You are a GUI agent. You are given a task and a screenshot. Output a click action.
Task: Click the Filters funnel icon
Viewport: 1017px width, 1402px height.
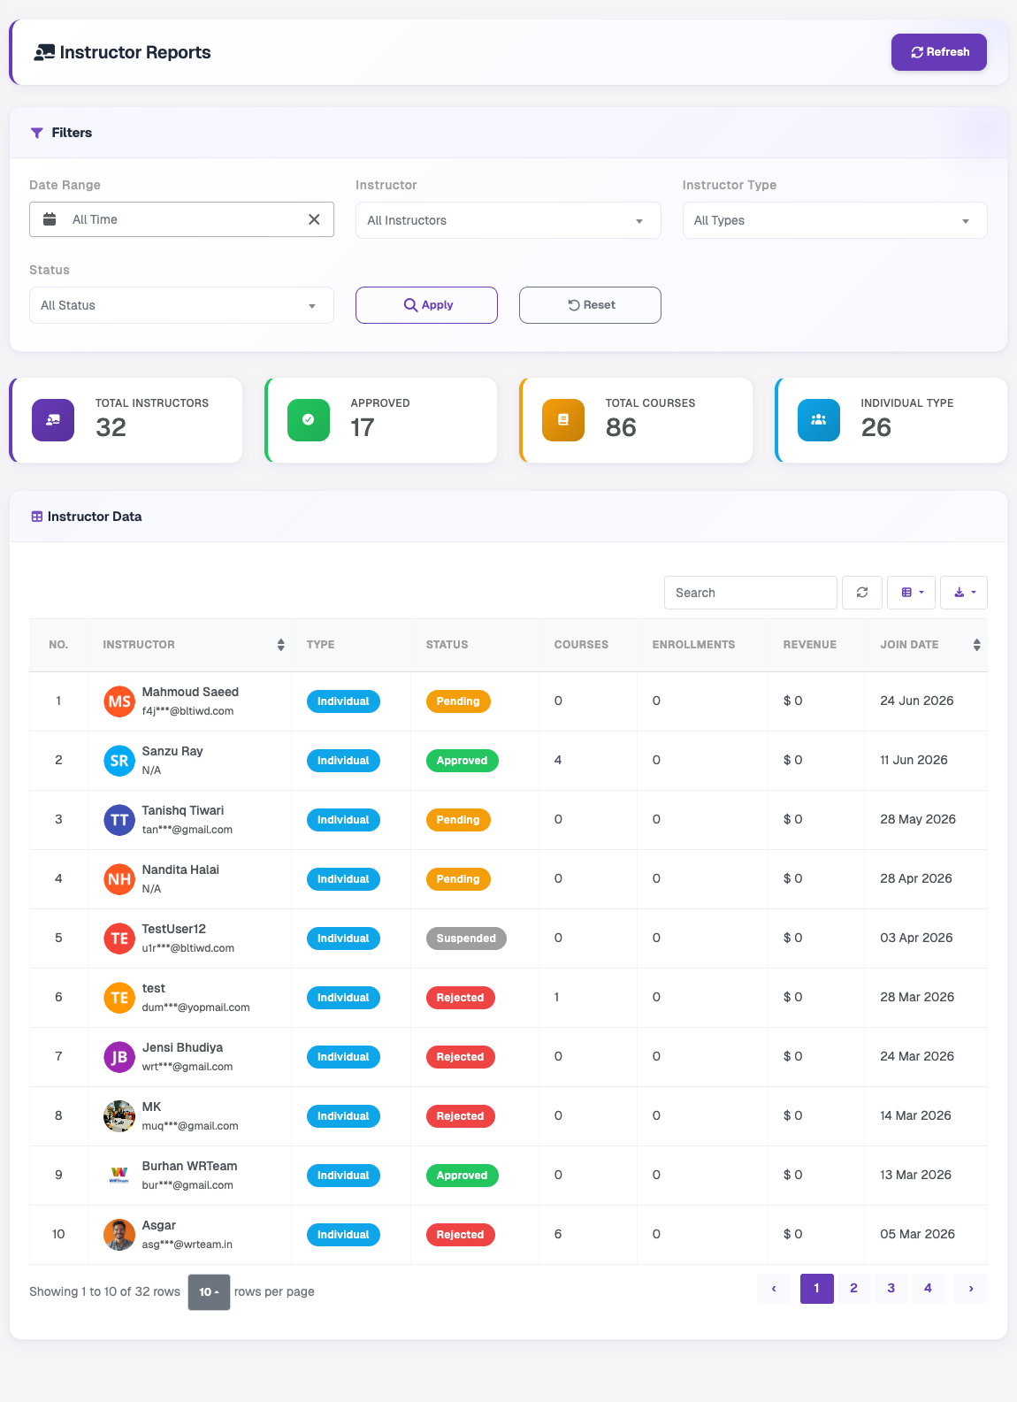click(x=37, y=133)
